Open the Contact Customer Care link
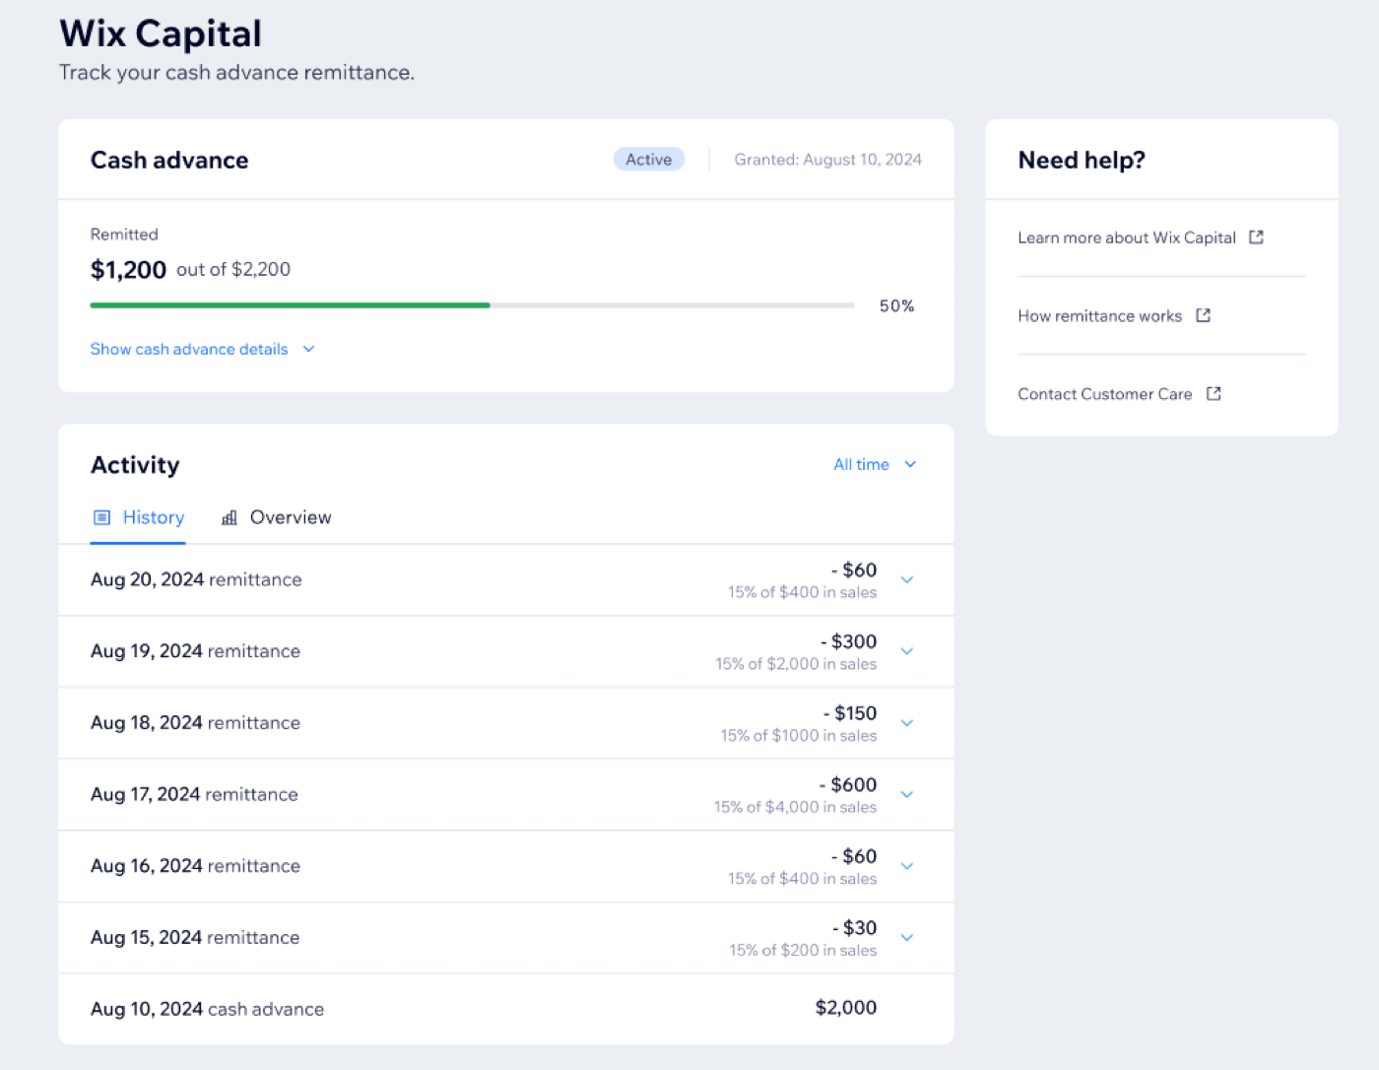This screenshot has width=1379, height=1070. (1104, 394)
